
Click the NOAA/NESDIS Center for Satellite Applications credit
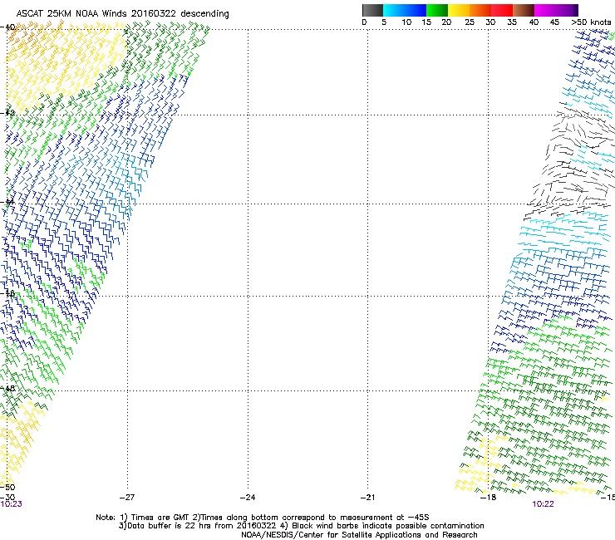click(359, 535)
